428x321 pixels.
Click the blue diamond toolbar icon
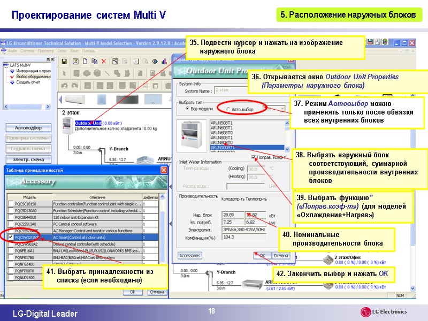[155, 62]
